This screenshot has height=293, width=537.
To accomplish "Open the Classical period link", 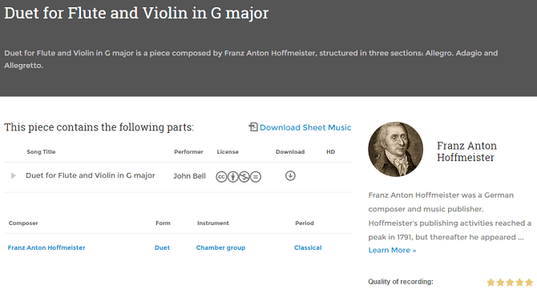I will tap(308, 247).
